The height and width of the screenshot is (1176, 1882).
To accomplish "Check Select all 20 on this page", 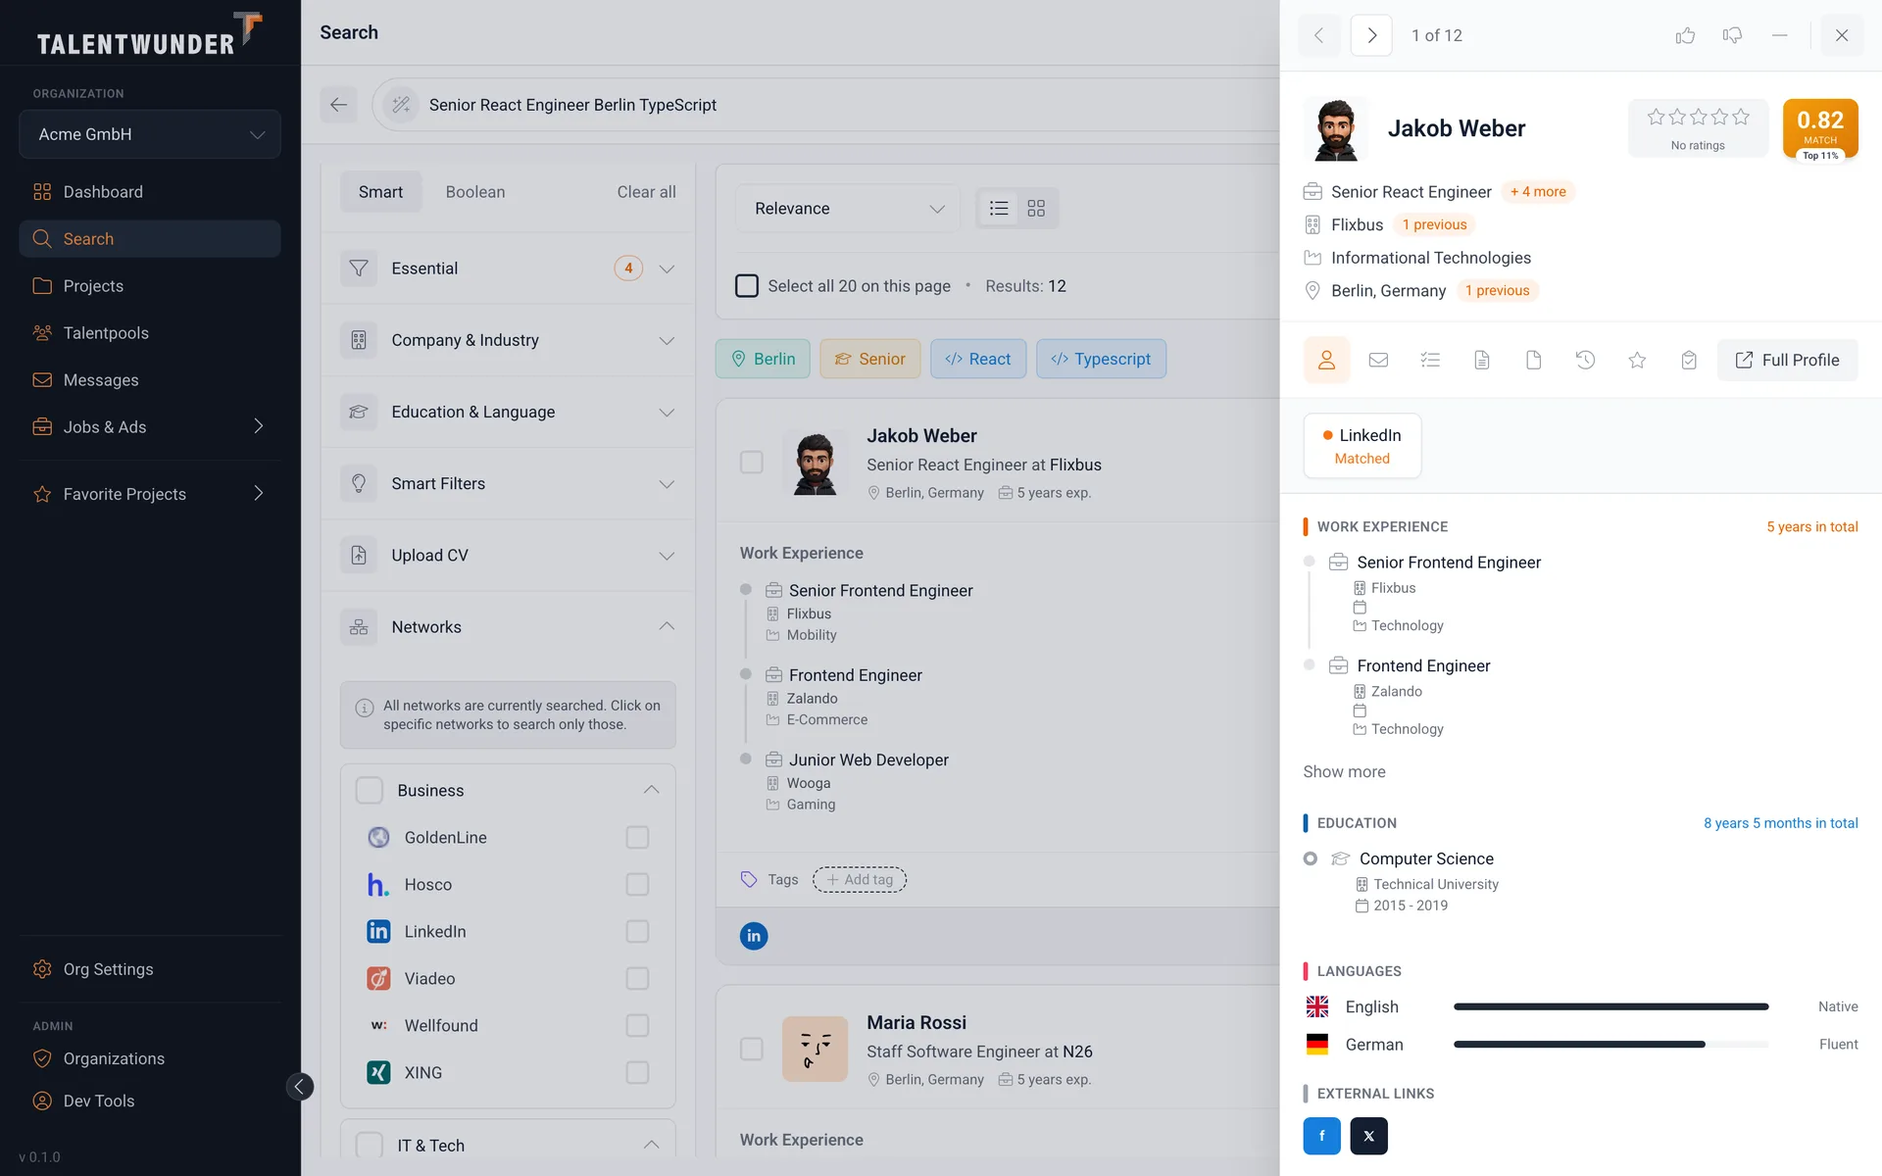I will [747, 286].
